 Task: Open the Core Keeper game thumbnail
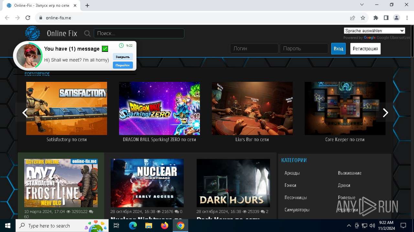[345, 108]
